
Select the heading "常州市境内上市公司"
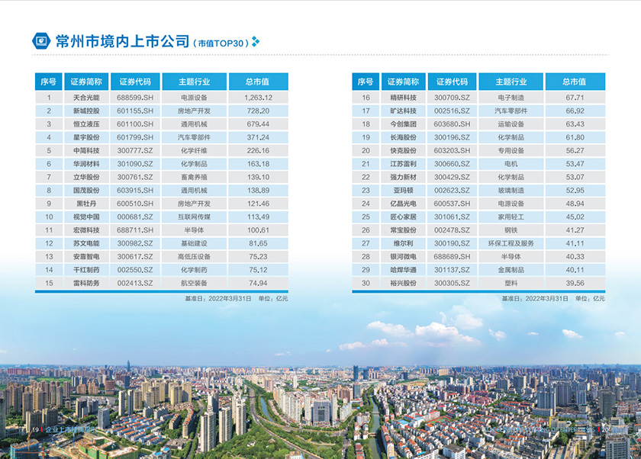pyautogui.click(x=122, y=42)
